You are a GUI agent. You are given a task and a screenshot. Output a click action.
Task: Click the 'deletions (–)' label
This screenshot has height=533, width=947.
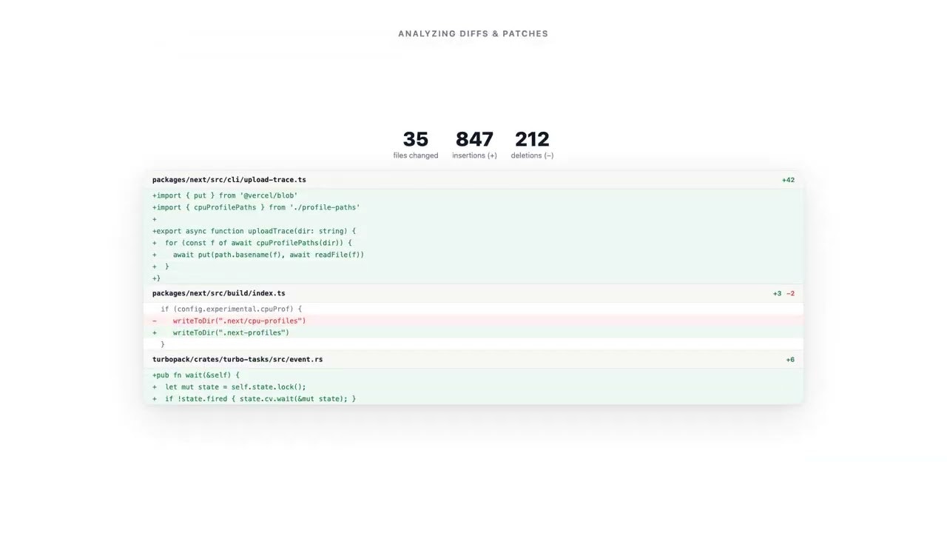[532, 155]
